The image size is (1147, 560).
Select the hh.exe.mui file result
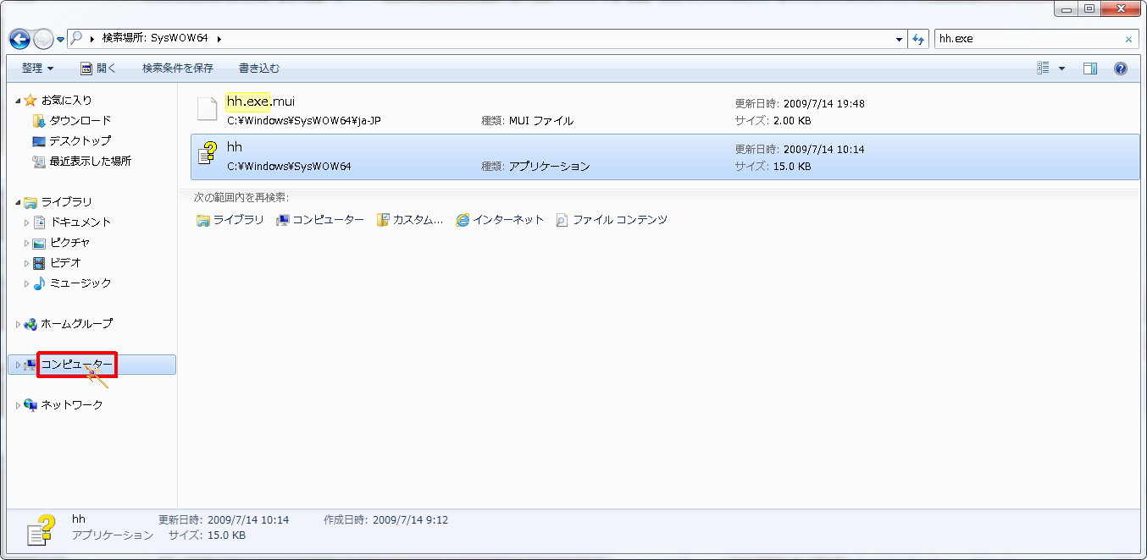(665, 111)
